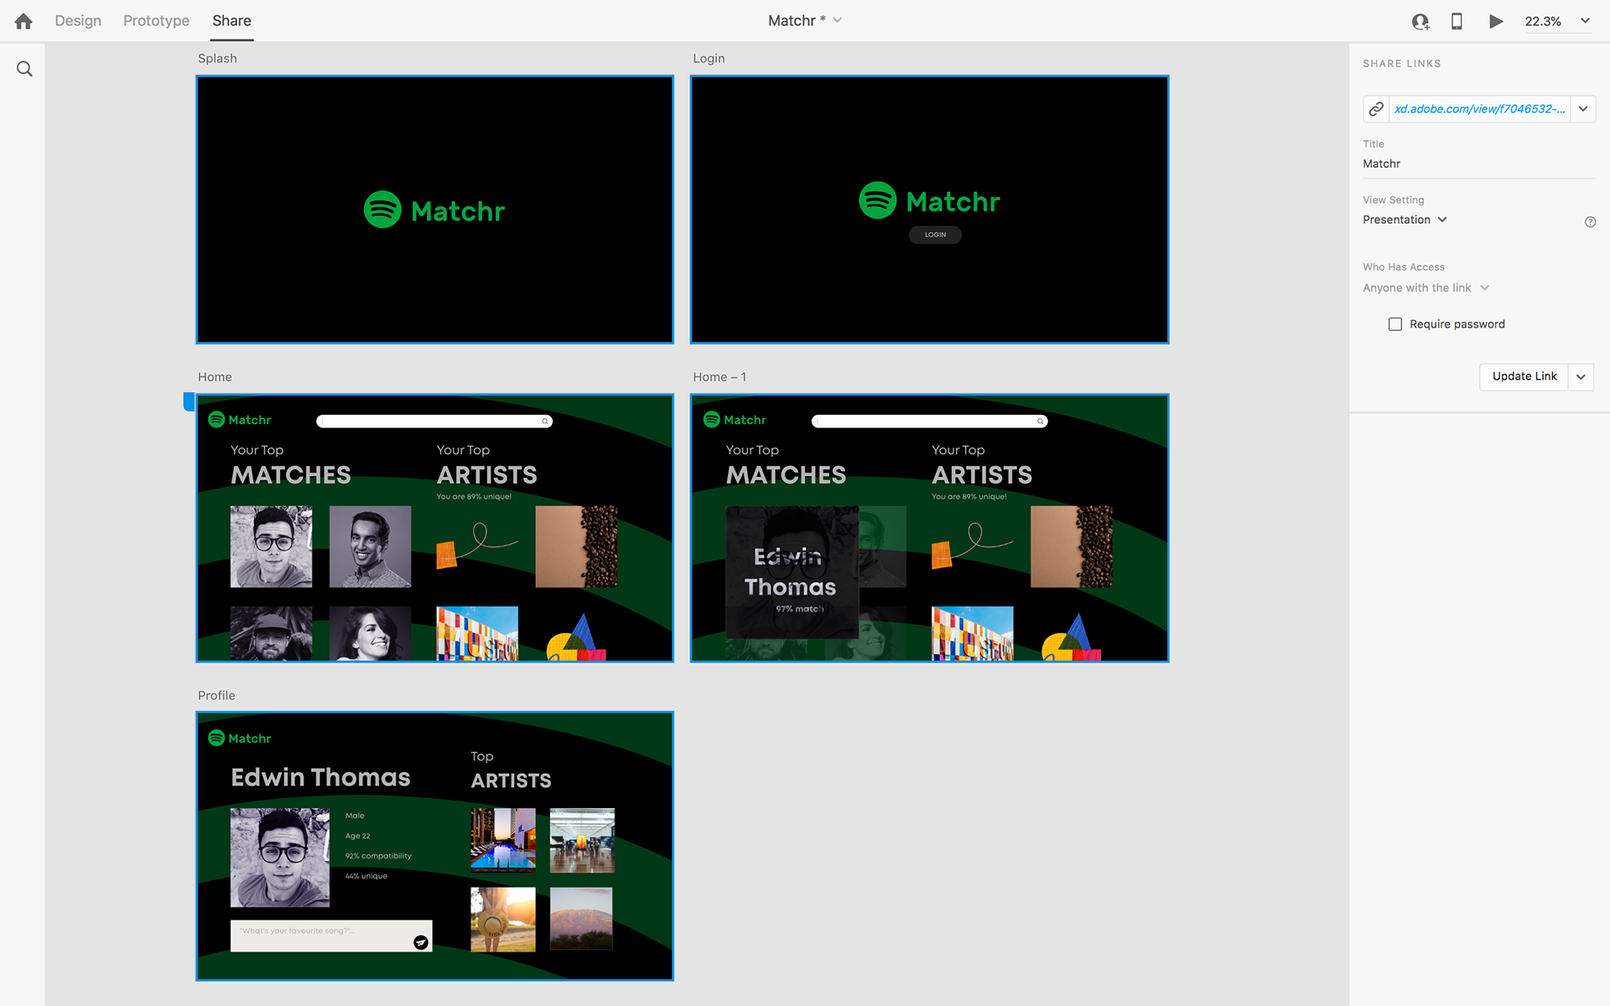This screenshot has width=1610, height=1006.
Task: Select the pool night image in Profile artists
Action: point(503,840)
